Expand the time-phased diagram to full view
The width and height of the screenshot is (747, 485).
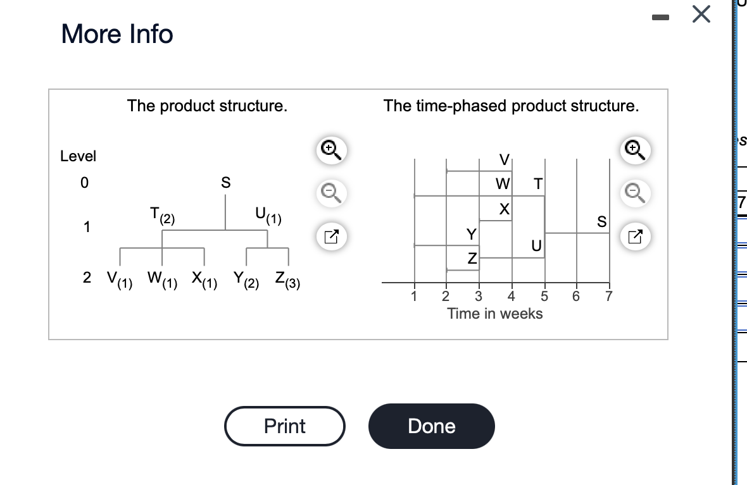[x=636, y=236]
